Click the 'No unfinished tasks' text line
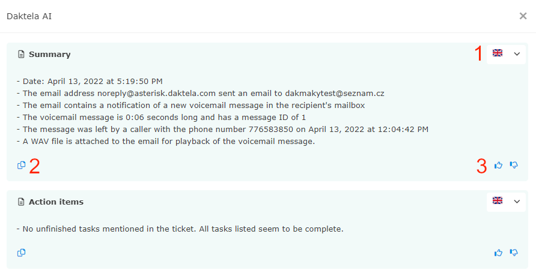 pos(180,229)
